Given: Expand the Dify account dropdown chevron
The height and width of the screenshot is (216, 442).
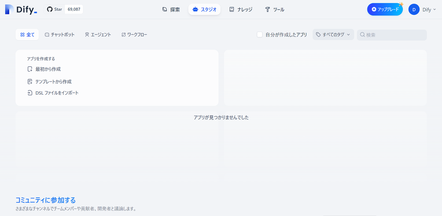Looking at the screenshot, I should pos(435,9).
